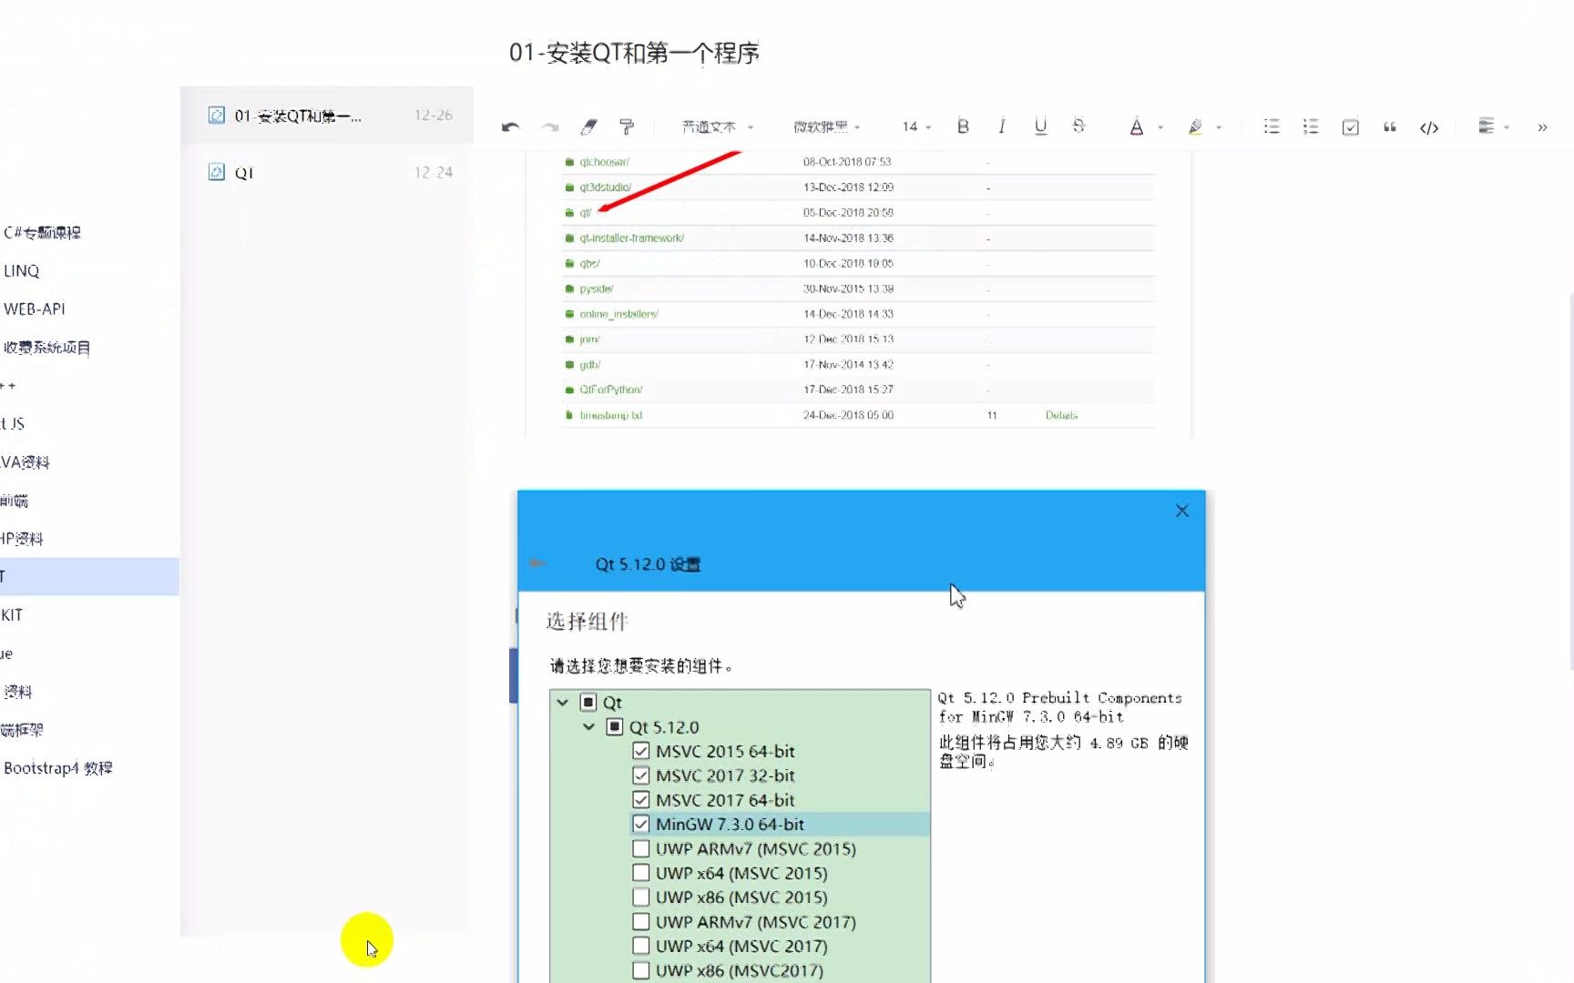1574x983 pixels.
Task: Insert a checkbox to-do item
Action: pos(1351,127)
